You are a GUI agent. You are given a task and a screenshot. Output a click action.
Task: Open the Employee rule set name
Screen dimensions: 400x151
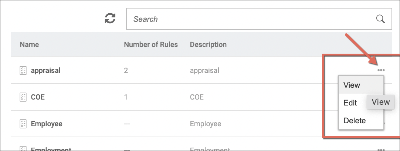tap(47, 124)
